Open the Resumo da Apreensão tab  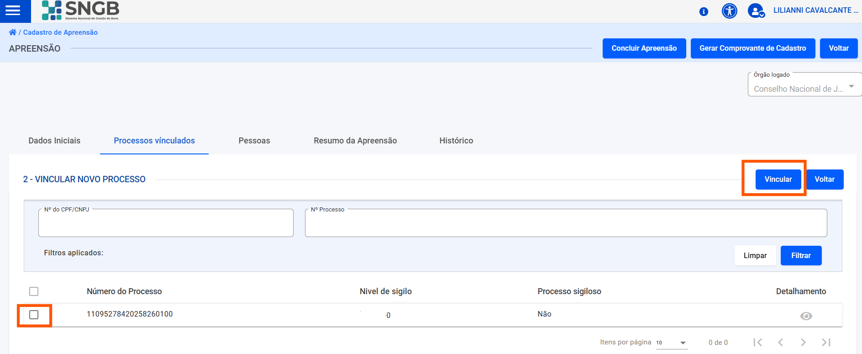click(355, 141)
